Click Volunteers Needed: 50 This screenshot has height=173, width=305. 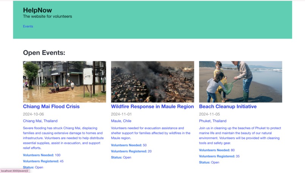pos(129,145)
